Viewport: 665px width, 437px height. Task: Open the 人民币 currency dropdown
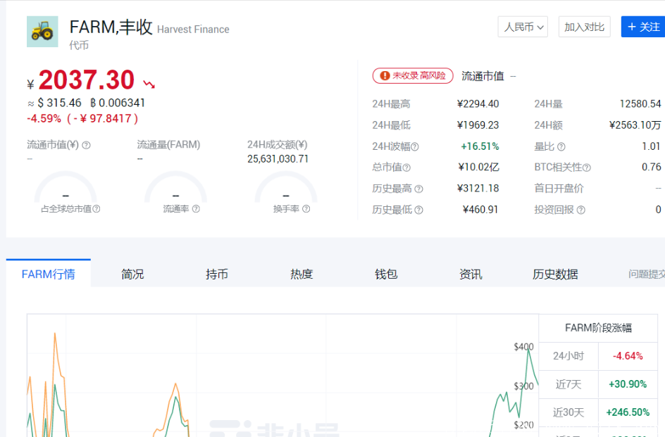523,27
